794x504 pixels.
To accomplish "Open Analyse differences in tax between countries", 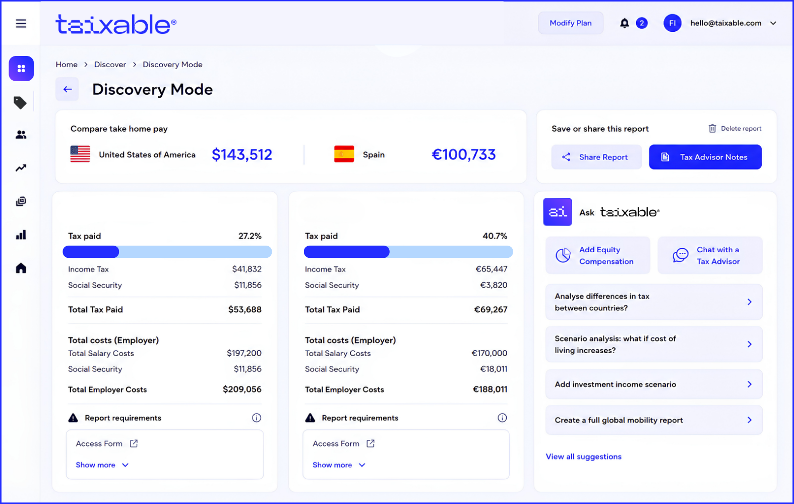I will 654,302.
